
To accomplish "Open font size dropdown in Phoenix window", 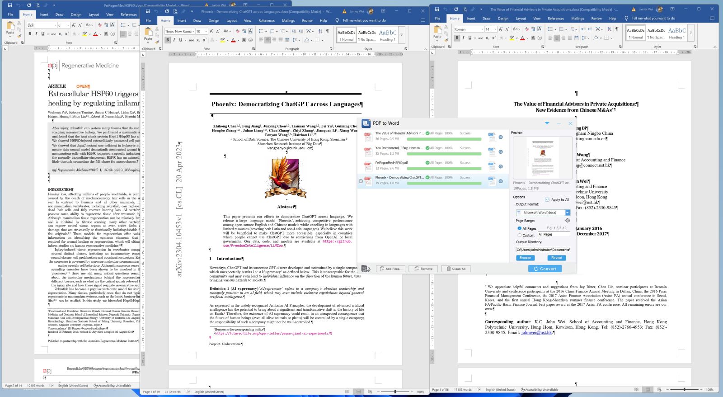I will pos(206,31).
